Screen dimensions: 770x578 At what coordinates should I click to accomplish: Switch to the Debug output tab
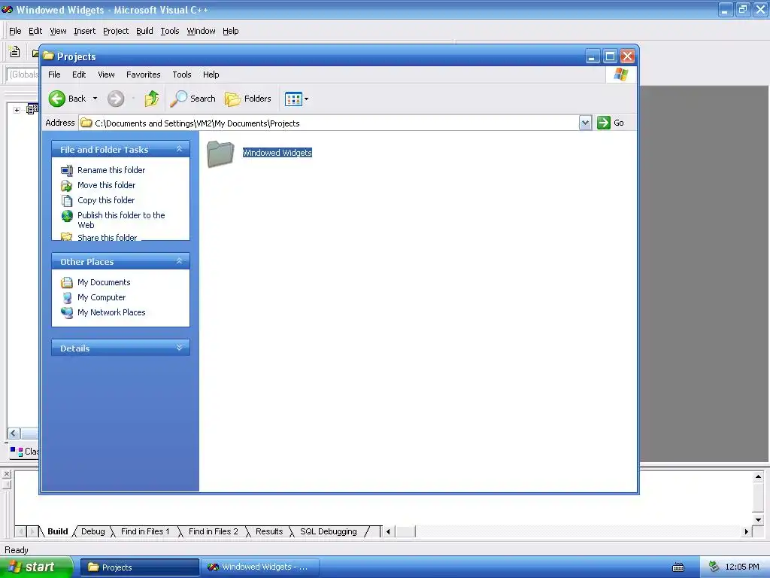point(92,531)
